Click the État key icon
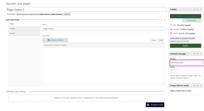Viewport: 204px width, 111px height. pos(171,25)
